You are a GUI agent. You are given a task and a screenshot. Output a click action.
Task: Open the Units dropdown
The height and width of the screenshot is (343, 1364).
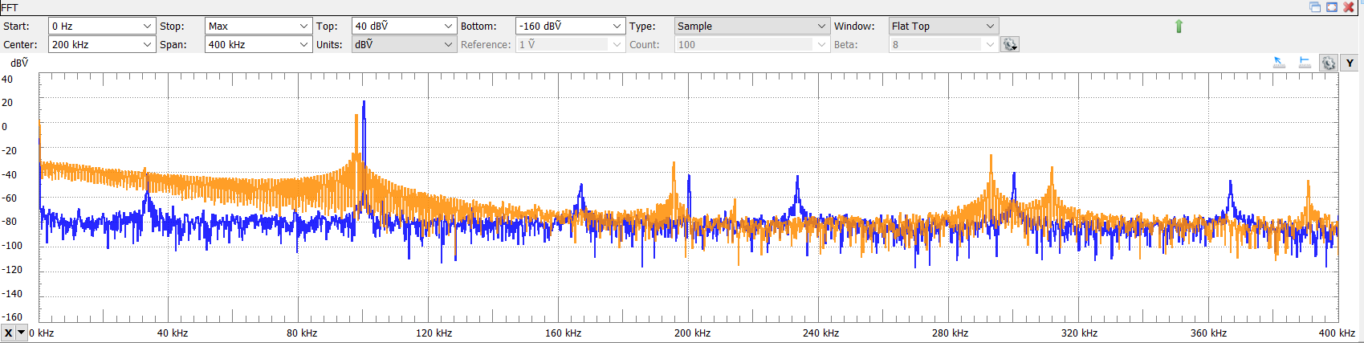(448, 45)
